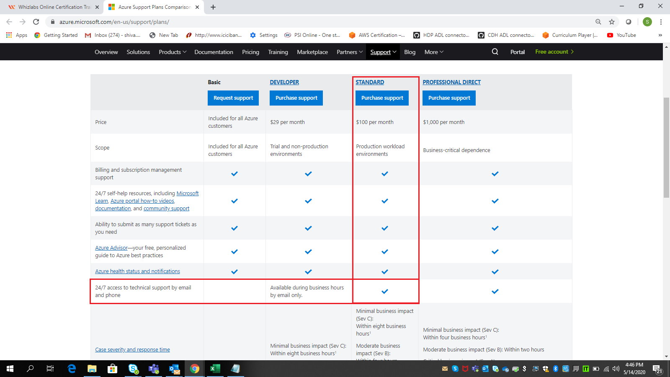The width and height of the screenshot is (670, 377).
Task: Reload the Azure support plans page
Action: click(36, 22)
